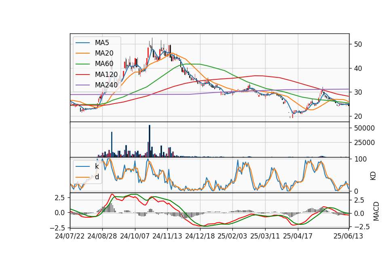Image resolution: width=388 pixels, height=278 pixels.
Task: Click the volume axis tick 50000
Action: [x=364, y=128]
